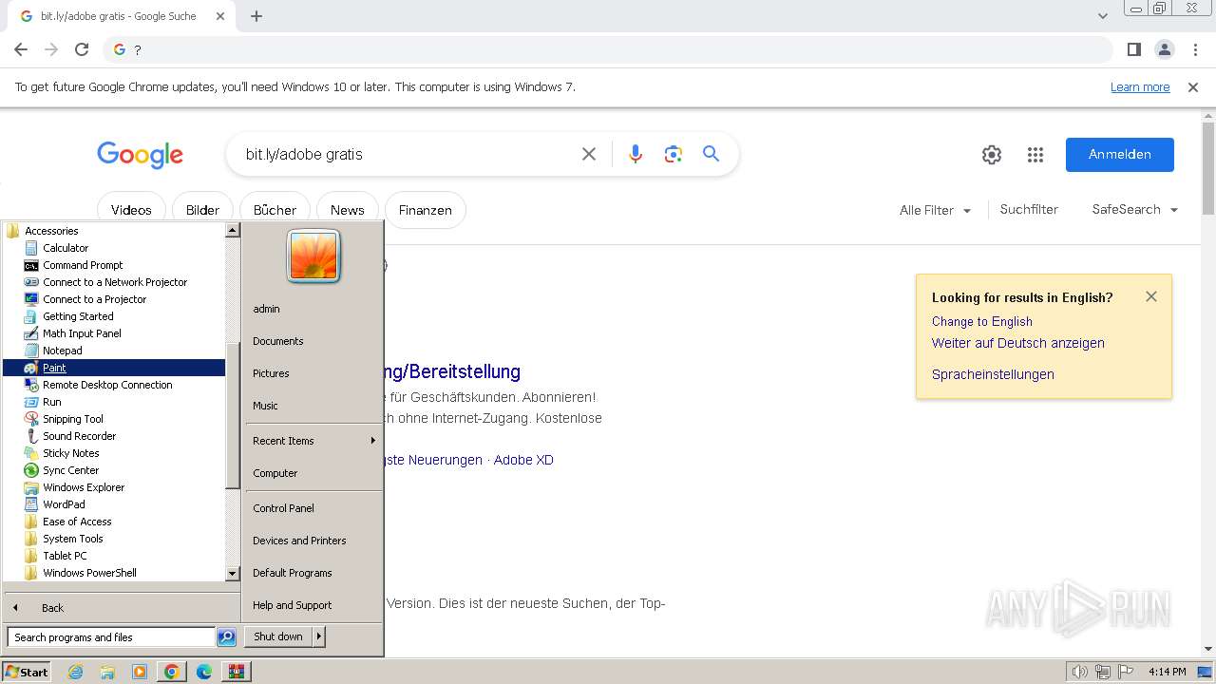1216x684 pixels.
Task: Clear the Google search box text
Action: pos(589,154)
